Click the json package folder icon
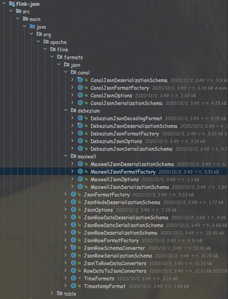 [x=67, y=64]
